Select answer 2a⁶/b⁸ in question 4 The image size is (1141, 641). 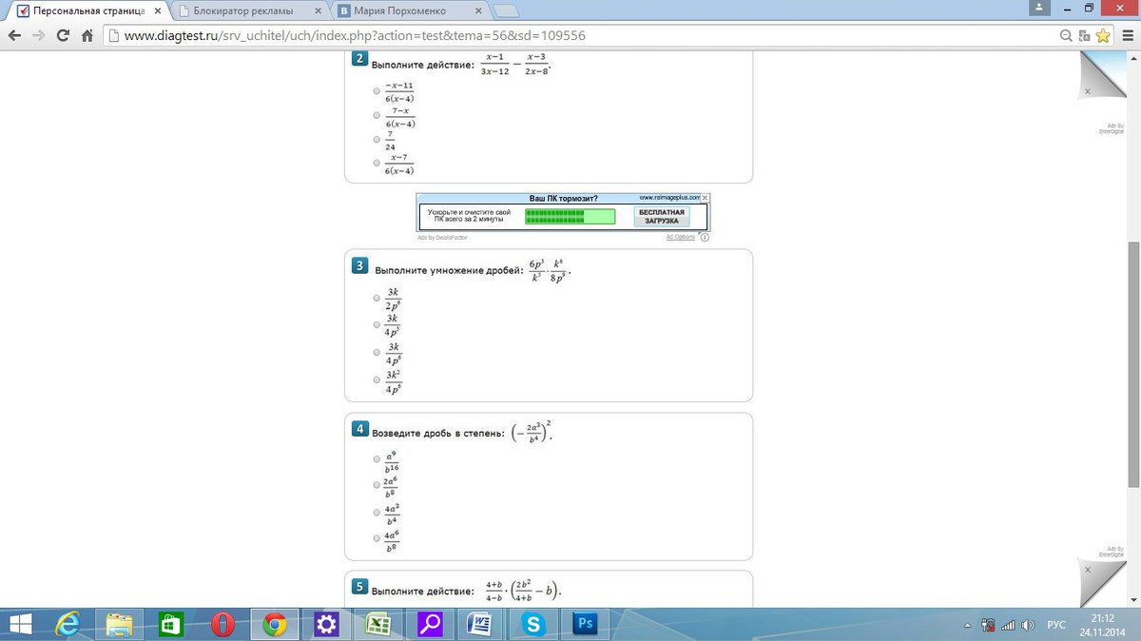pos(377,485)
